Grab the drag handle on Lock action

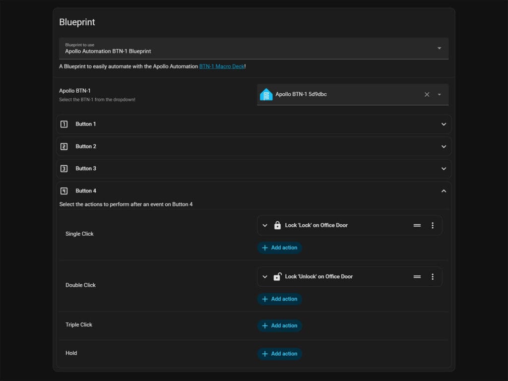(417, 225)
